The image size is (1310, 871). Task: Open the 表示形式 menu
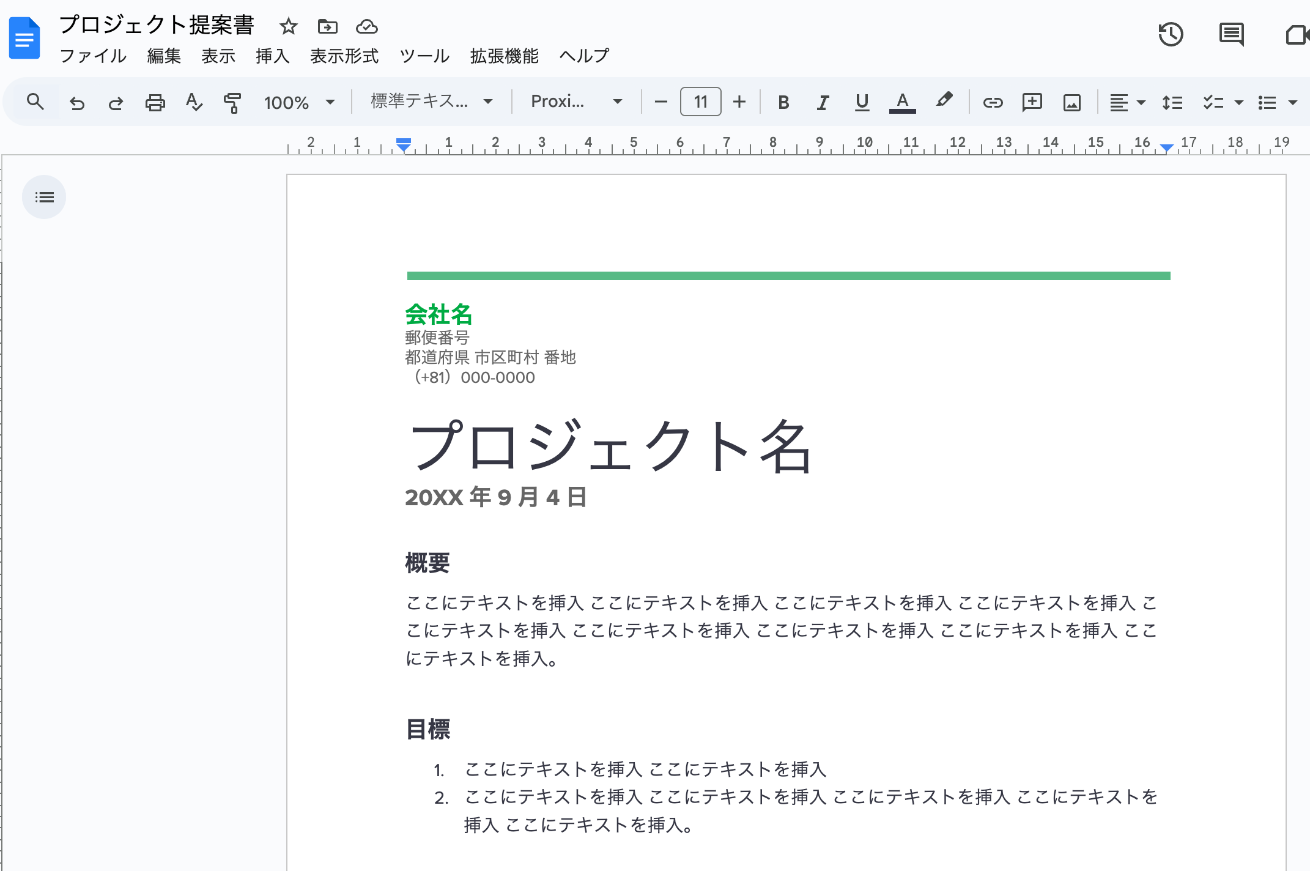344,56
